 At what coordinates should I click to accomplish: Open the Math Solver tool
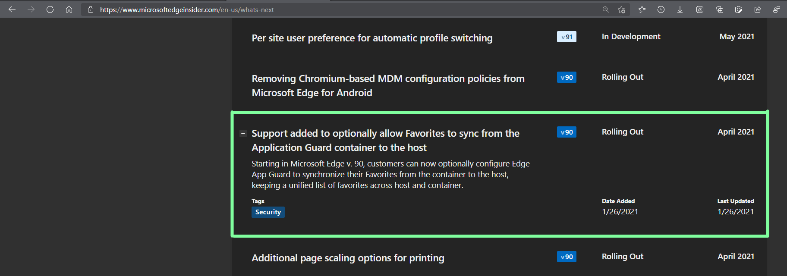click(x=700, y=9)
